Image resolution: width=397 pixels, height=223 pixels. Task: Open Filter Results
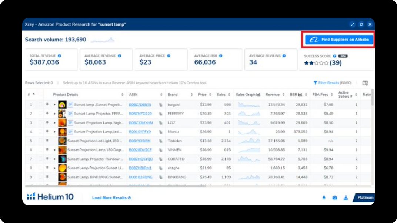(333, 83)
